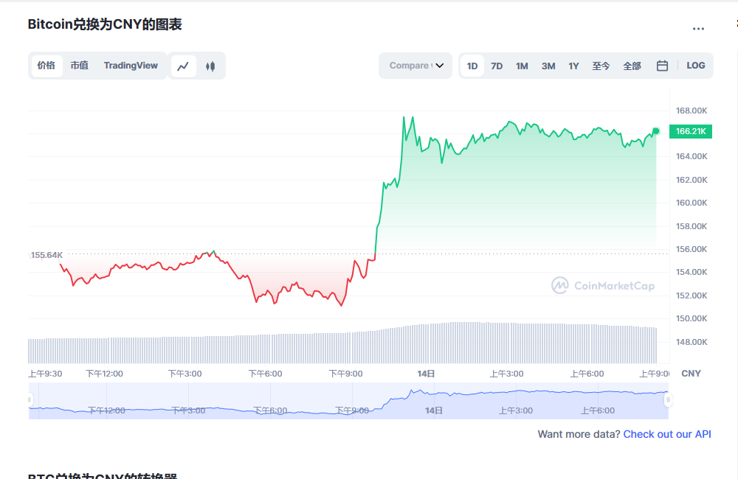Select the 1Y range button

pos(573,66)
